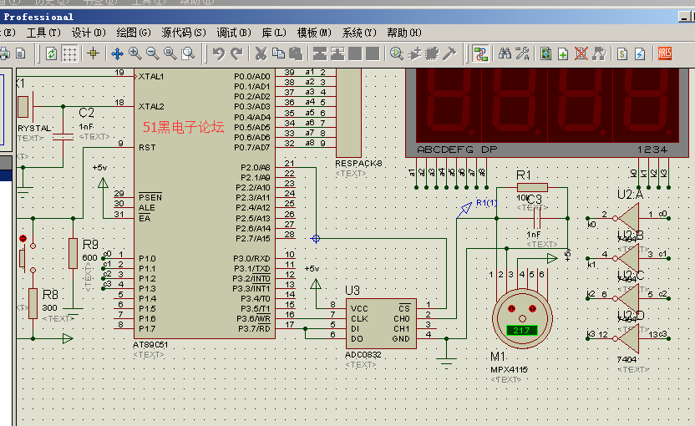
Task: Click left red adjust button on MPX4115
Action: [x=511, y=308]
